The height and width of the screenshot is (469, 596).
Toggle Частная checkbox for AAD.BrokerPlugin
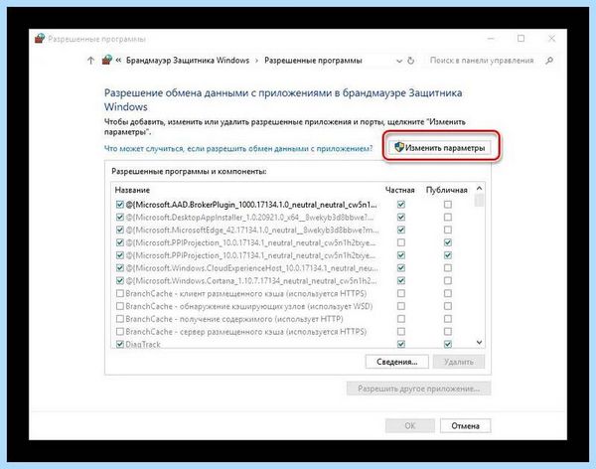401,205
